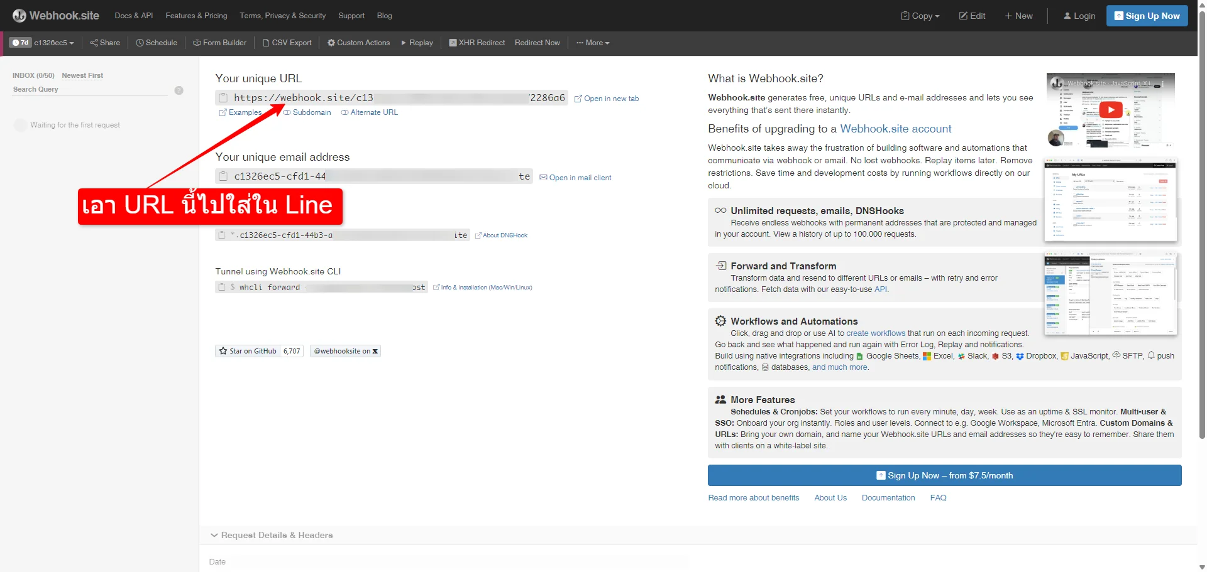Copy the unique email address via clipboard icon
The width and height of the screenshot is (1207, 572).
pyautogui.click(x=223, y=176)
